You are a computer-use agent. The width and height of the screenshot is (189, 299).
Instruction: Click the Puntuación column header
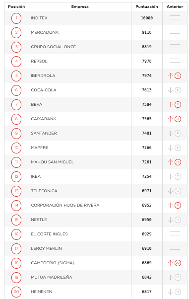coord(147,6)
